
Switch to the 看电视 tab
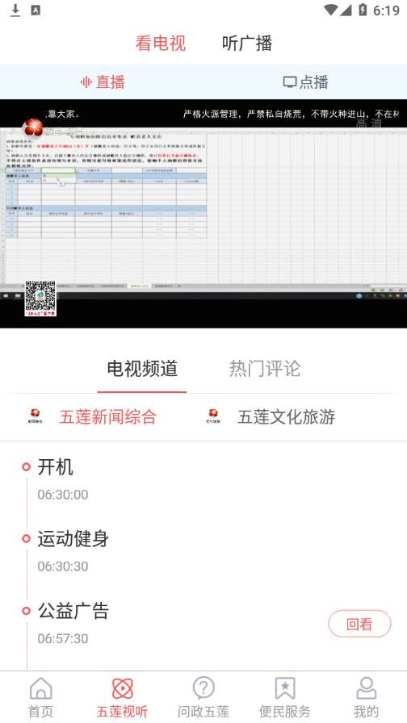coord(160,44)
